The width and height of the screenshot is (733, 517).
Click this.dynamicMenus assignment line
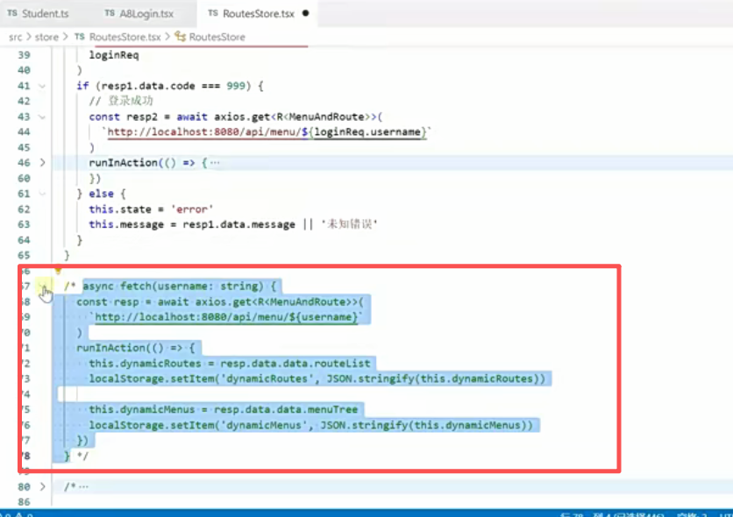pos(224,409)
